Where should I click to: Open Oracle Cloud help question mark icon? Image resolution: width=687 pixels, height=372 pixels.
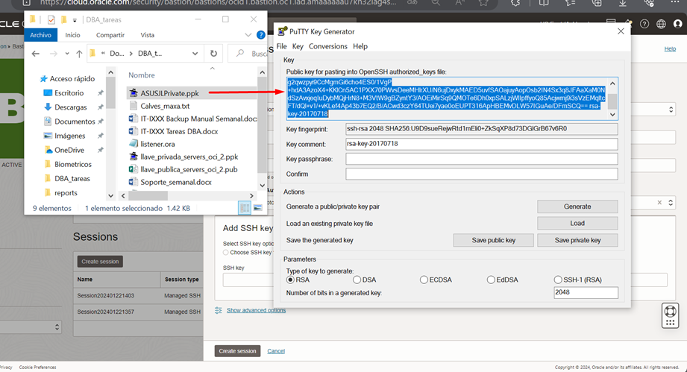pyautogui.click(x=644, y=24)
